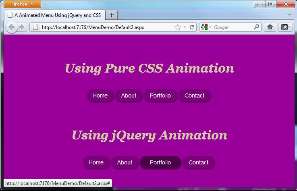Click the page identity icon in address bar

[35, 27]
